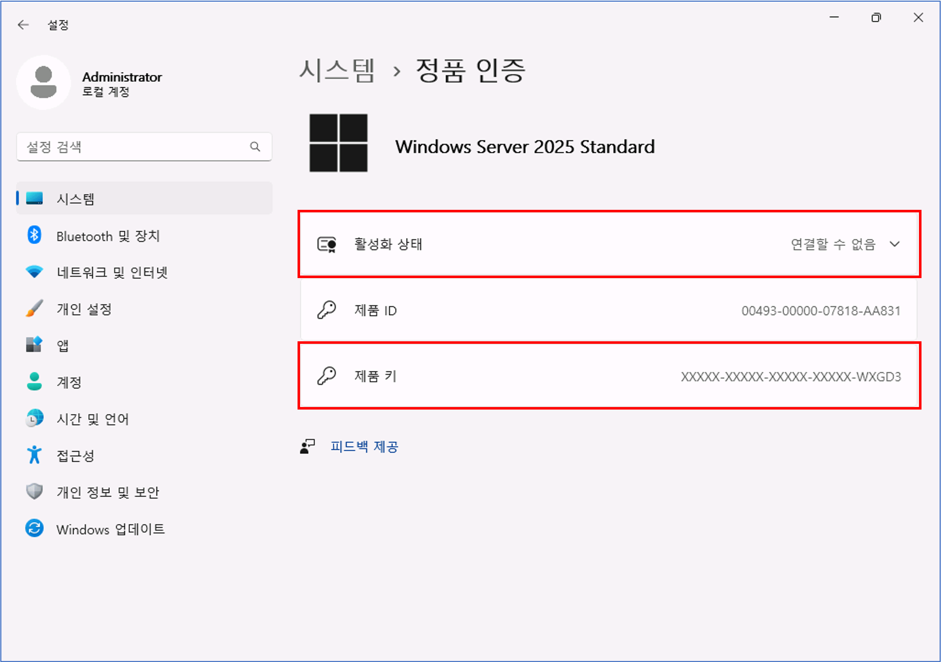Go to 시간 및 언어 settings
941x662 pixels.
(93, 419)
